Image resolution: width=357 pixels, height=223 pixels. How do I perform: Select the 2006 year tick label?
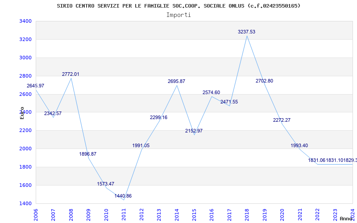(x=36, y=215)
